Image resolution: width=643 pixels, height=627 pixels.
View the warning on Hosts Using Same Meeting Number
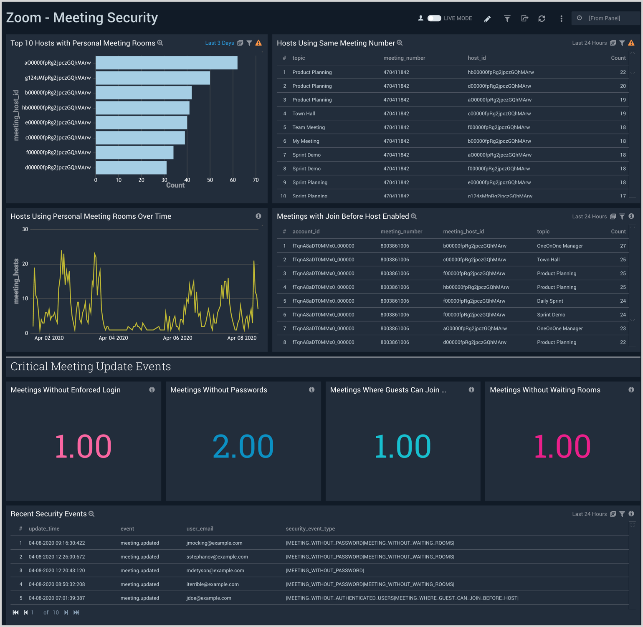tap(631, 43)
